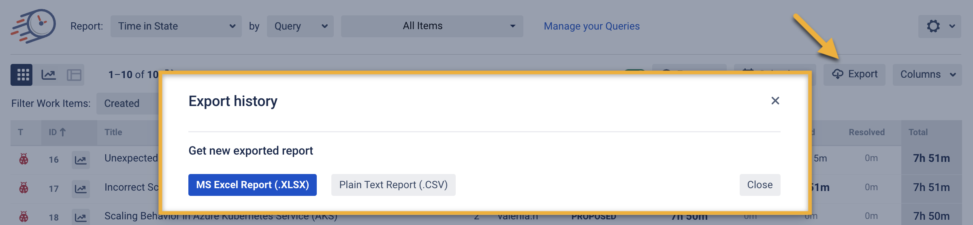The image size is (973, 225).
Task: Expand the Time in State report dropdown
Action: 176,26
